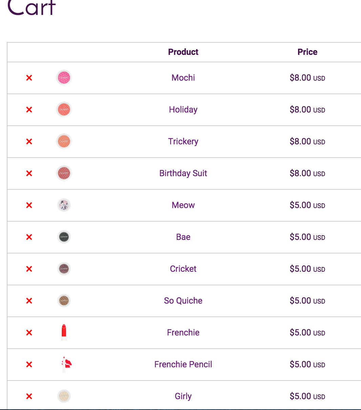Remove Birthday Suit using red X
The height and width of the screenshot is (410, 361).
tap(29, 173)
